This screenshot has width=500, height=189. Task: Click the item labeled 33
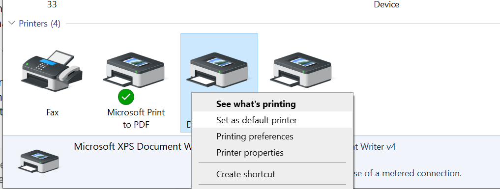[52, 4]
